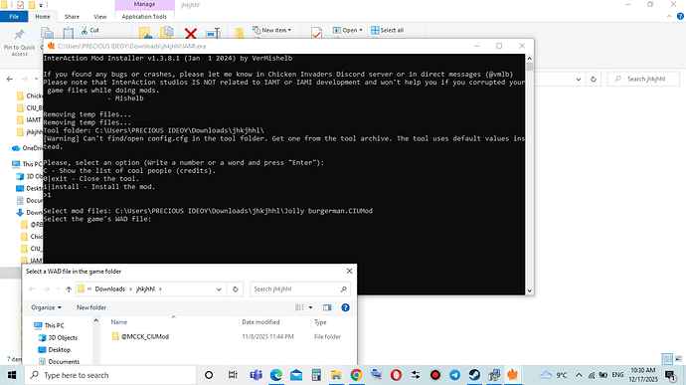Viewport: 686px width, 385px height.
Task: Switch to the View ribbon tab
Action: [x=100, y=17]
